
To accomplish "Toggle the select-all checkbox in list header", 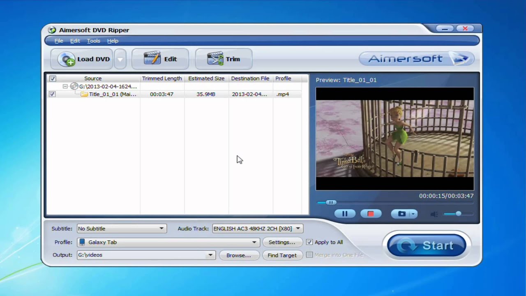I will point(53,79).
